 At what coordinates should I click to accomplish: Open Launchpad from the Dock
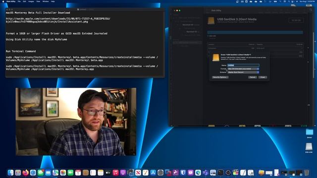pos(18,173)
